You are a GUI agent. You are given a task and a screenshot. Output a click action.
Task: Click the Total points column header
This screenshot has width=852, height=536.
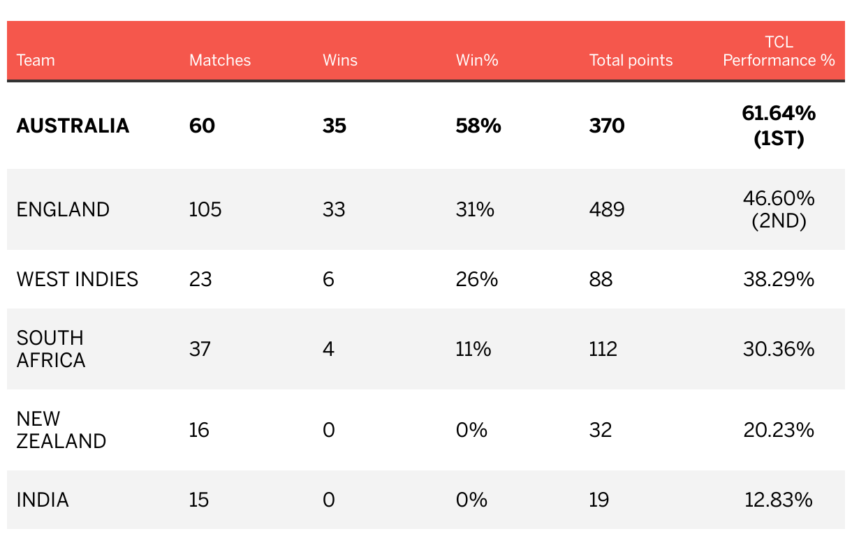point(631,60)
